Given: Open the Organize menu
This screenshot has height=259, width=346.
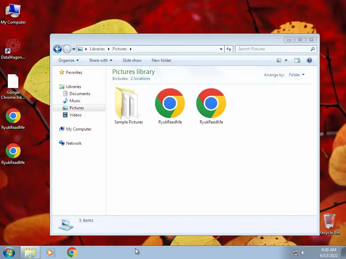Looking at the screenshot, I should click(x=69, y=60).
